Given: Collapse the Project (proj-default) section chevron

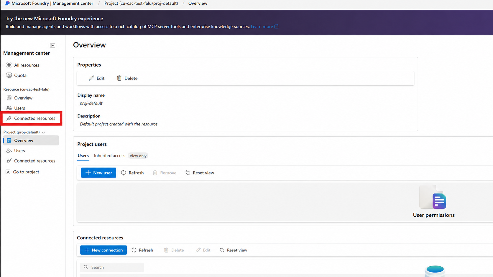Looking at the screenshot, I should (x=44, y=132).
